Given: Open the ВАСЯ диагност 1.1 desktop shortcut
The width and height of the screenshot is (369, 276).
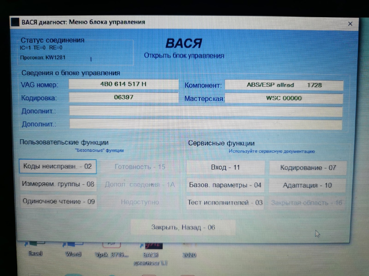Looking at the screenshot, I should [x=150, y=254].
